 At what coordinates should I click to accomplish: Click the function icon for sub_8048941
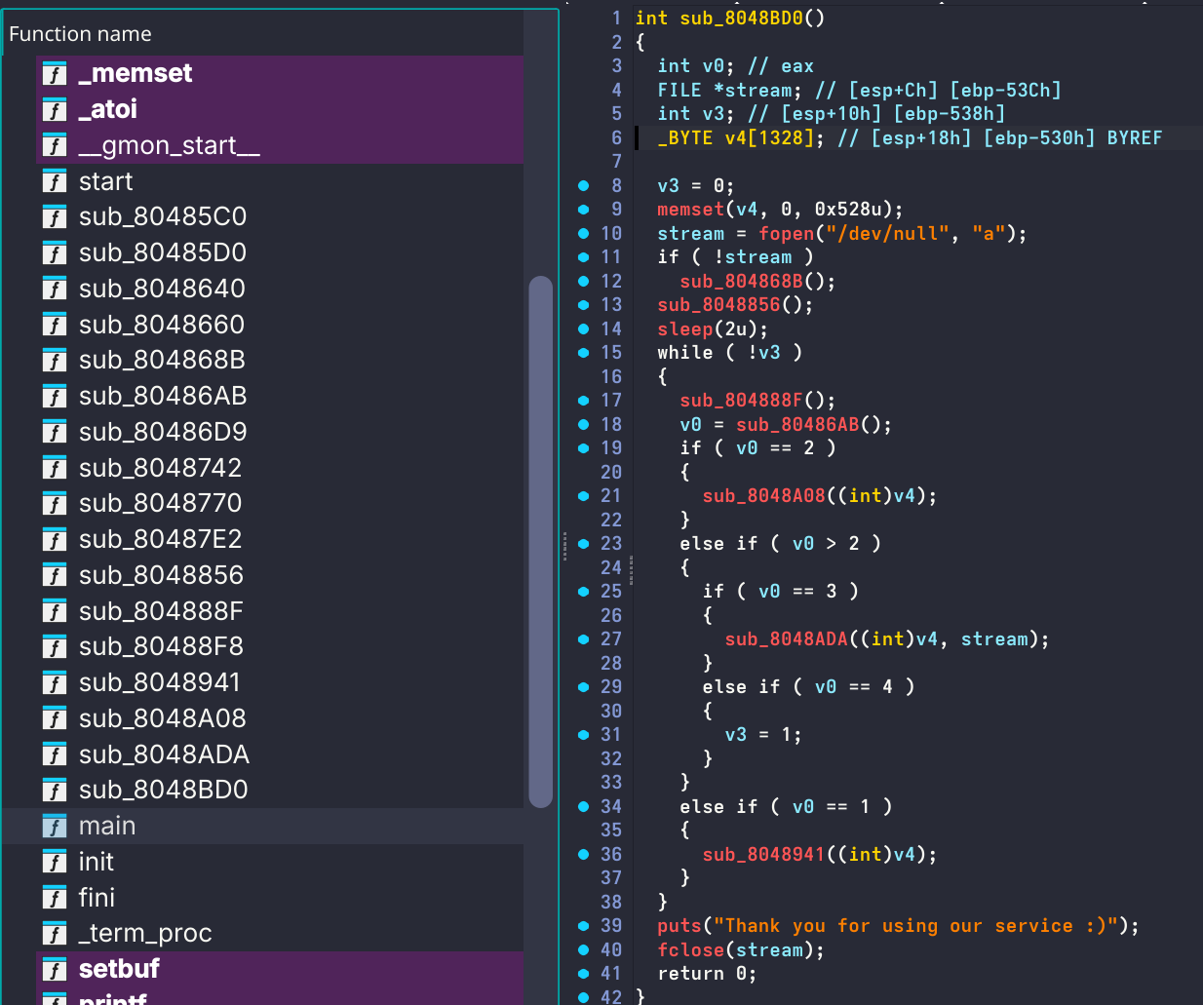coord(55,682)
